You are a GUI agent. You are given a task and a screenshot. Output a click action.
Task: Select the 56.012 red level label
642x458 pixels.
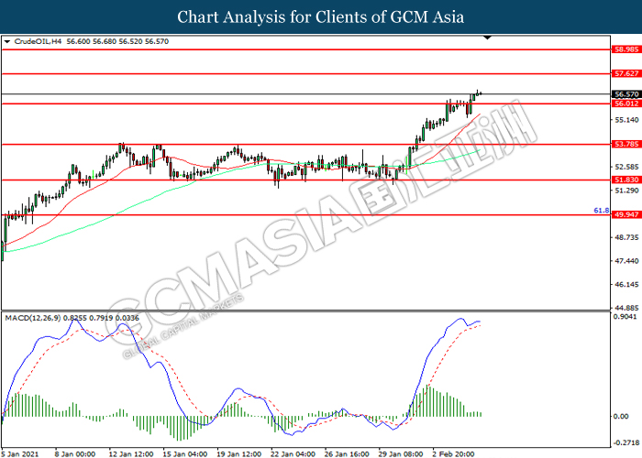pos(626,104)
